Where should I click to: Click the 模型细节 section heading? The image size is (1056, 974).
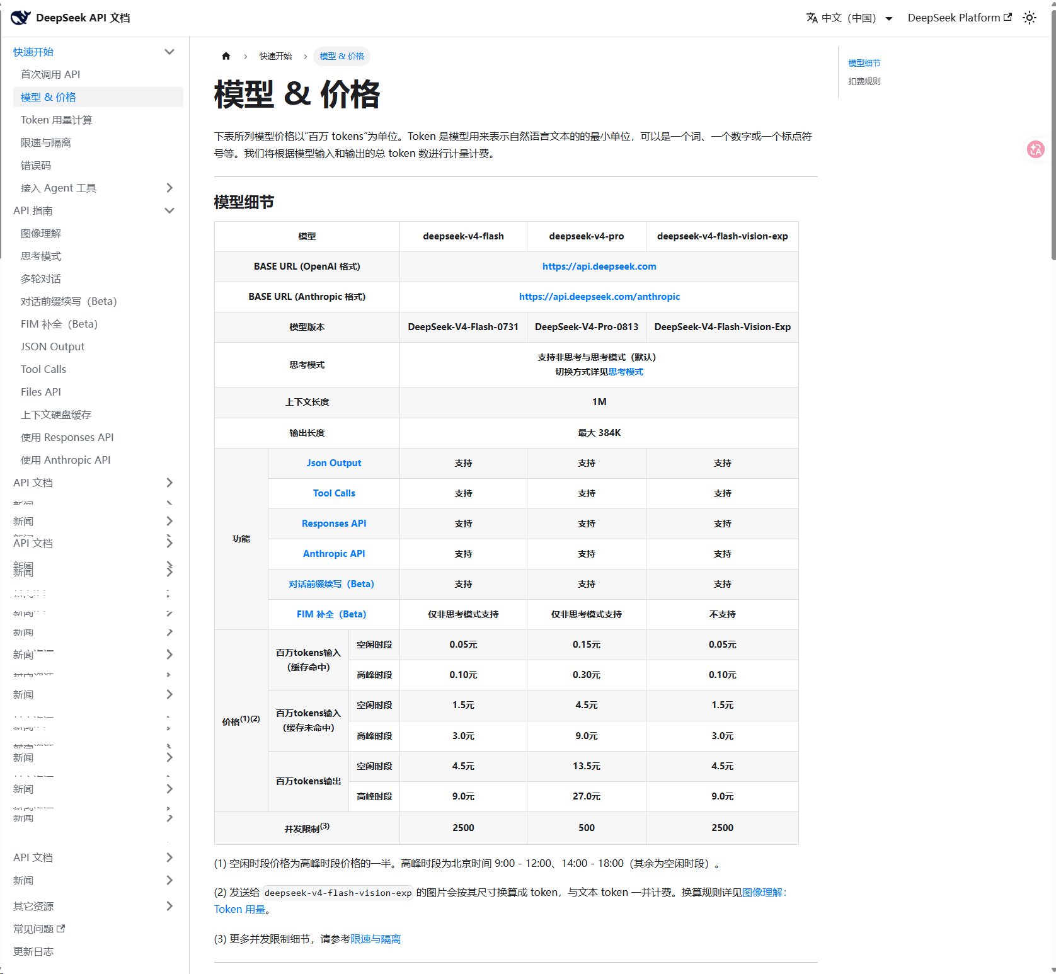tap(244, 202)
